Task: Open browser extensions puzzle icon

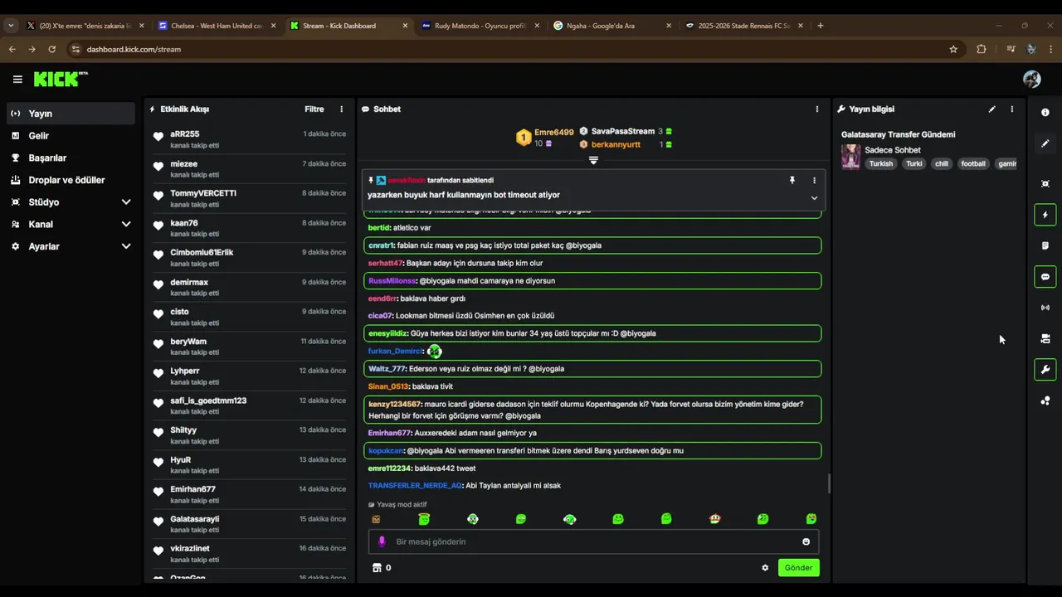Action: [982, 49]
